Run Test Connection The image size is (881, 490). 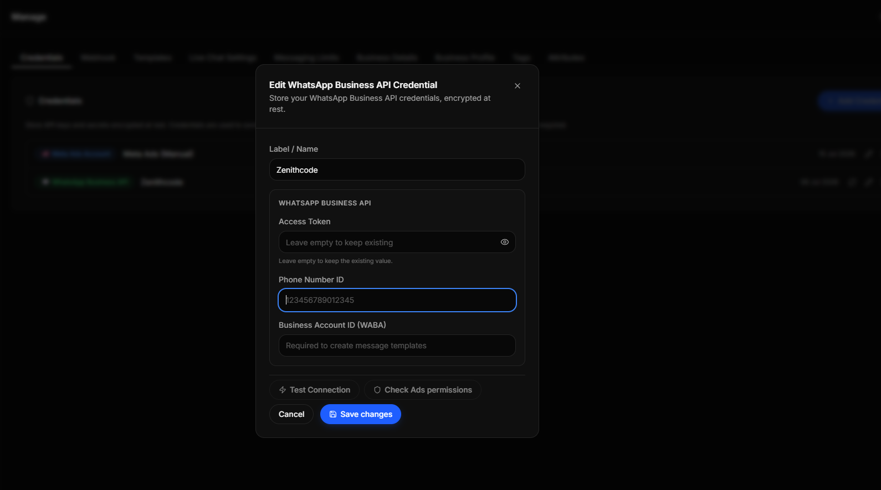coord(314,390)
